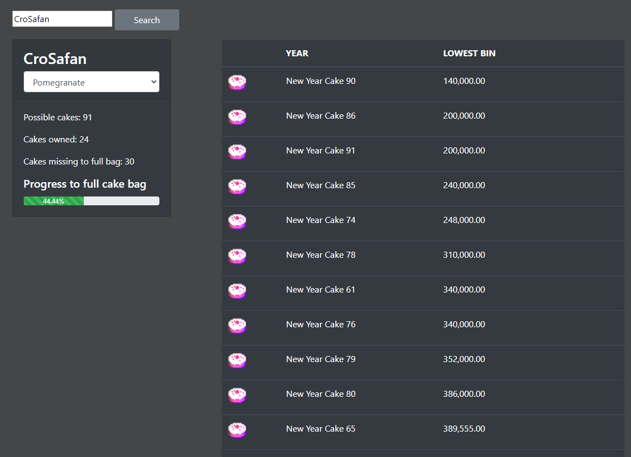Click the 140,000.00 price value
Viewport: 631px width, 457px height.
(x=464, y=81)
